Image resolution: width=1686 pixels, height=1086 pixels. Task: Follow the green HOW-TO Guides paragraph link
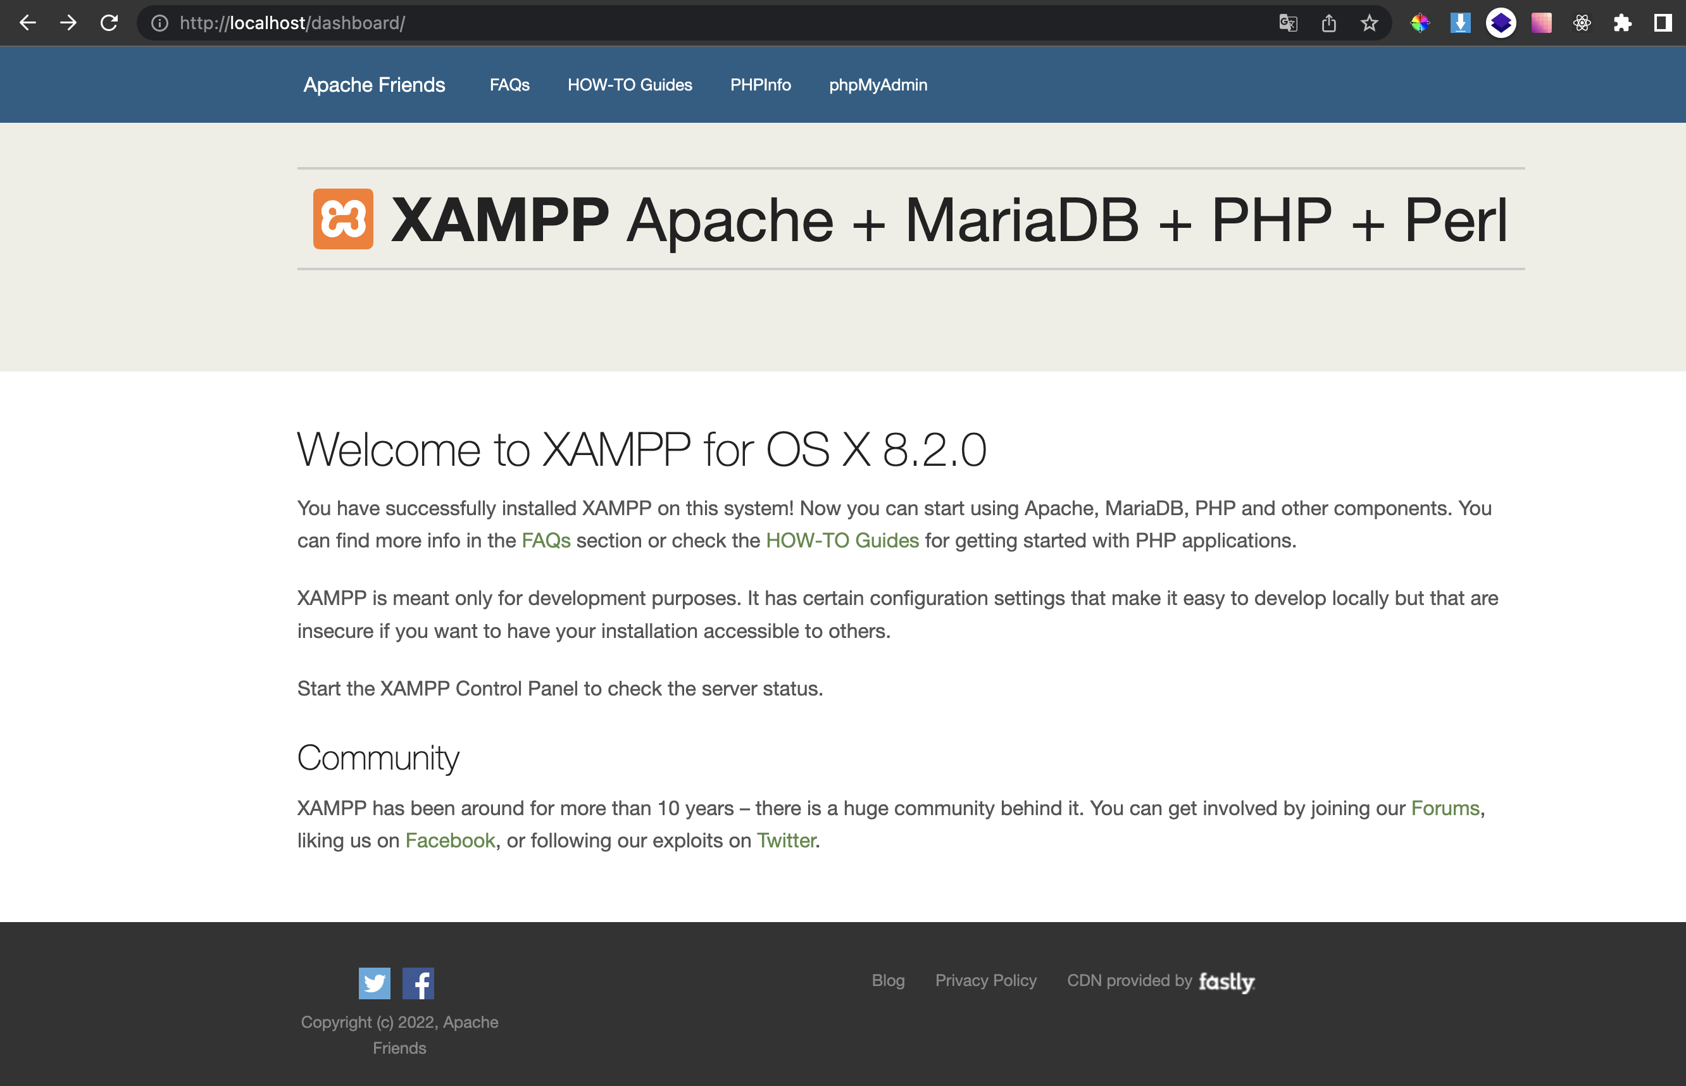click(x=842, y=540)
